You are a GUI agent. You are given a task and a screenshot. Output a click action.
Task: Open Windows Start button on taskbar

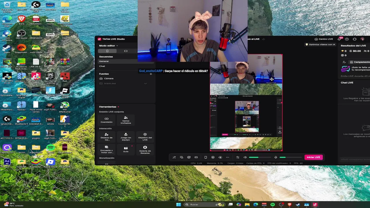click(x=179, y=205)
